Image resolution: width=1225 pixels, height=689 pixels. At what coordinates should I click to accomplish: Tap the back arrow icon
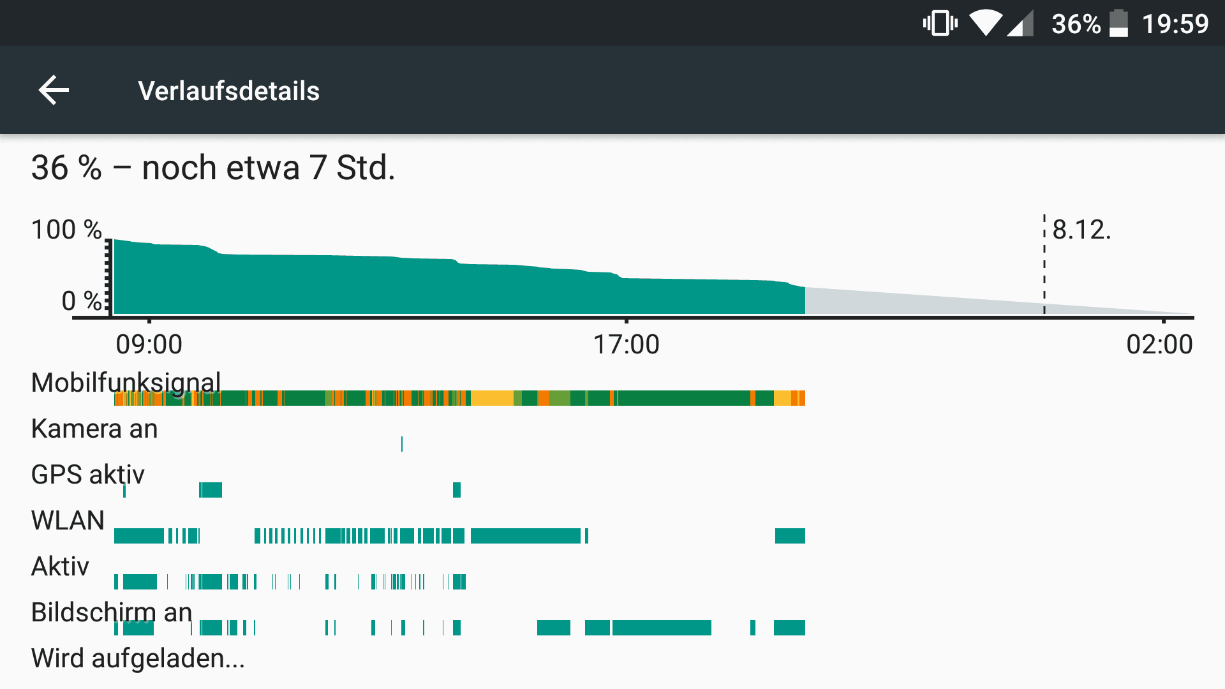(x=54, y=90)
